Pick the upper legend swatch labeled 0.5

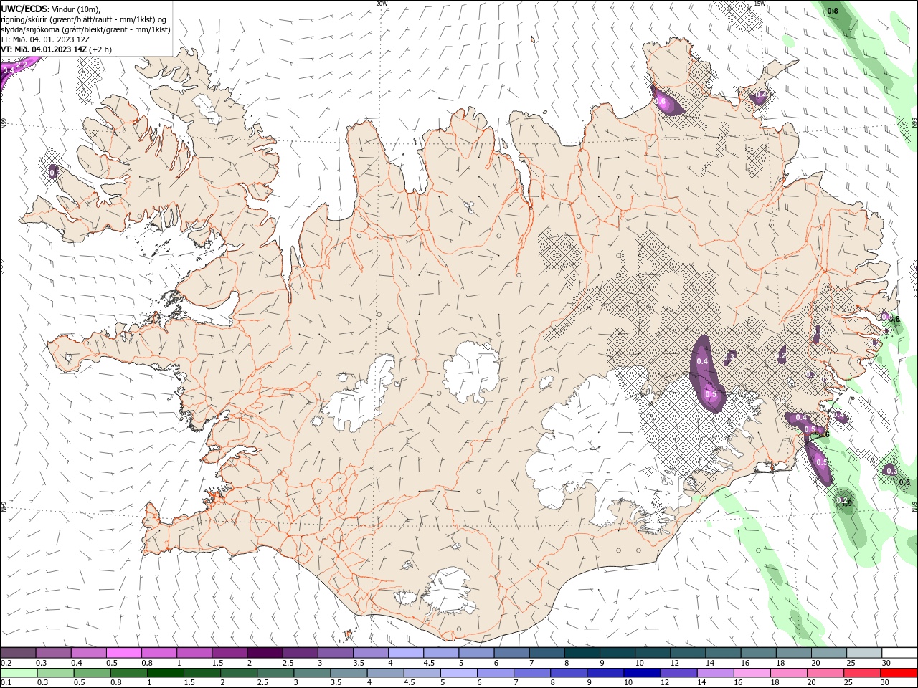click(x=123, y=653)
